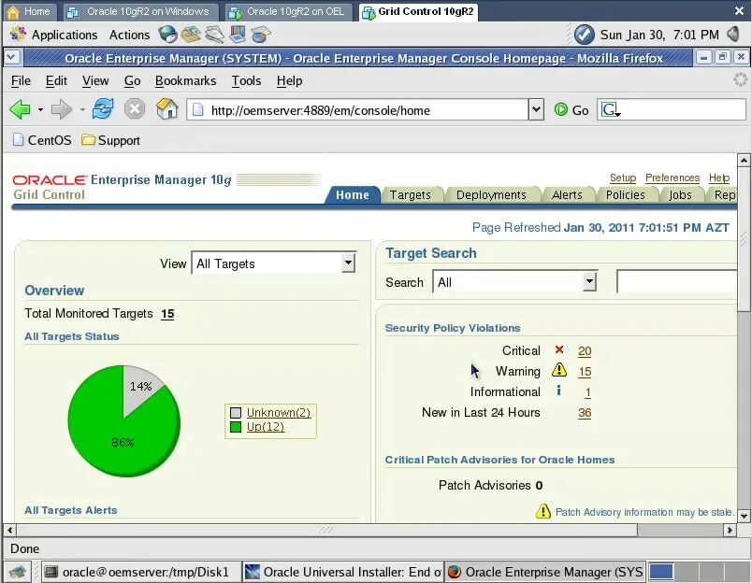This screenshot has width=752, height=583.
Task: Click the gray Unknown legend swatch
Action: (x=236, y=412)
